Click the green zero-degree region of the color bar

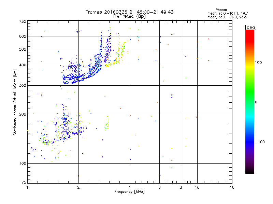coord(250,102)
